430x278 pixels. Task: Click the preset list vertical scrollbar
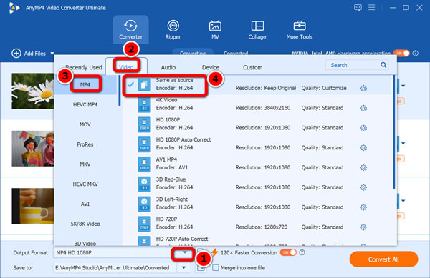(393, 131)
